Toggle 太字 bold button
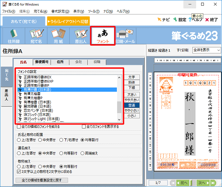222x187 pixels. 132,77
